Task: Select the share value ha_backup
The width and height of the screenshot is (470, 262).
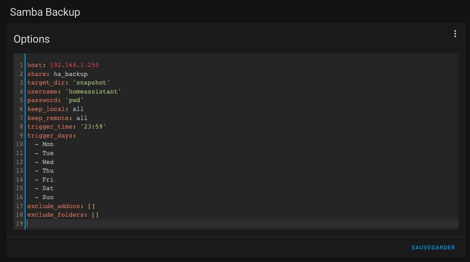Action: coord(71,74)
